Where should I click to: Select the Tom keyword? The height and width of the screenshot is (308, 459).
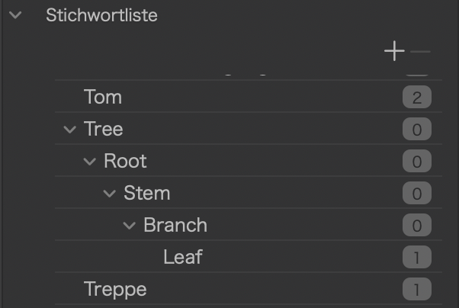click(x=103, y=98)
